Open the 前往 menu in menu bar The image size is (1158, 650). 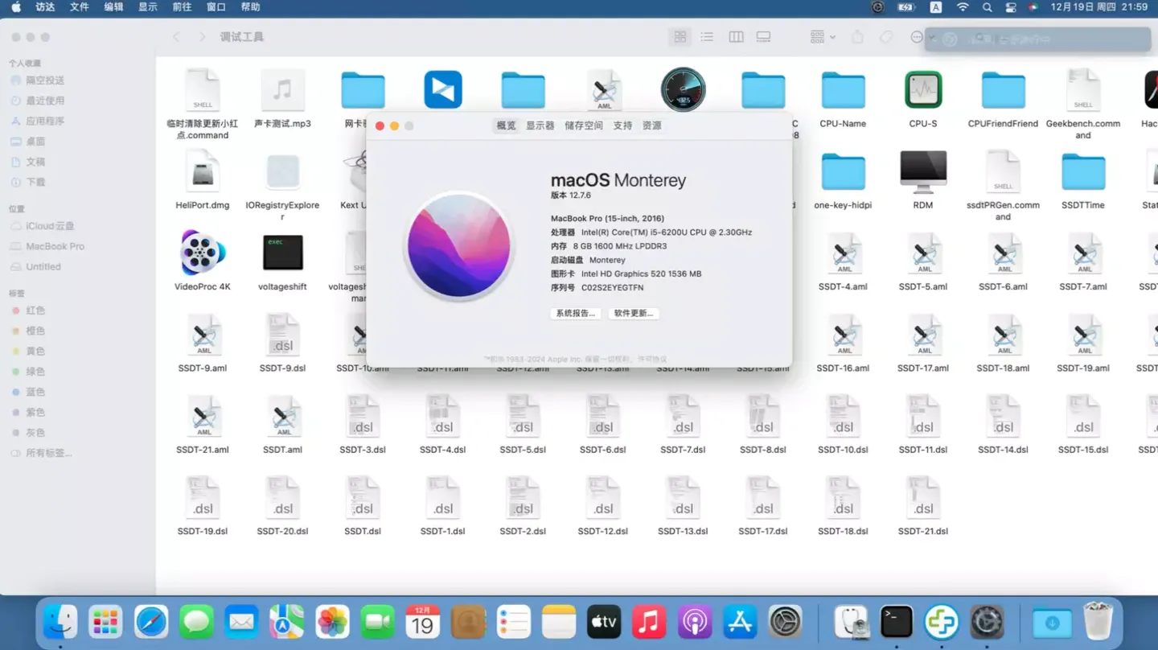183,7
